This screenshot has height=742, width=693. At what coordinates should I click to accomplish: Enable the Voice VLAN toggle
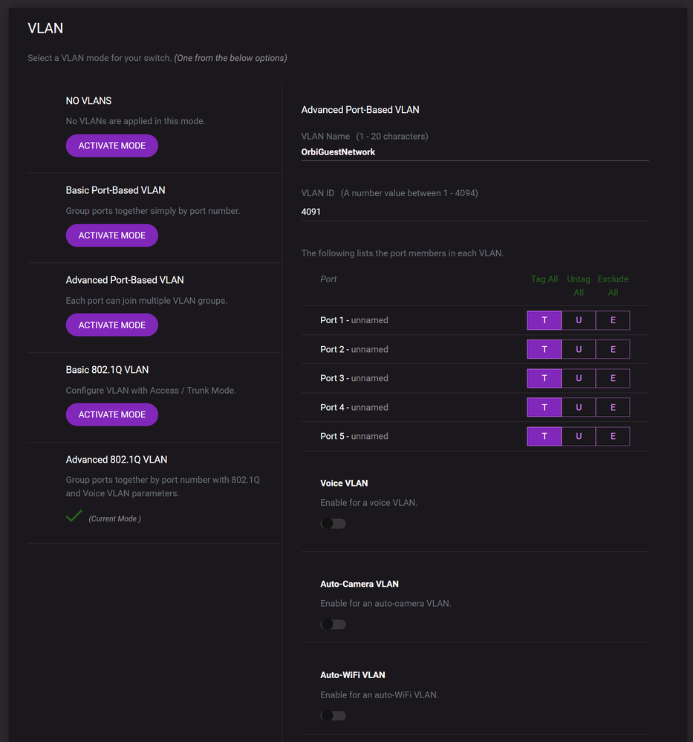click(333, 523)
